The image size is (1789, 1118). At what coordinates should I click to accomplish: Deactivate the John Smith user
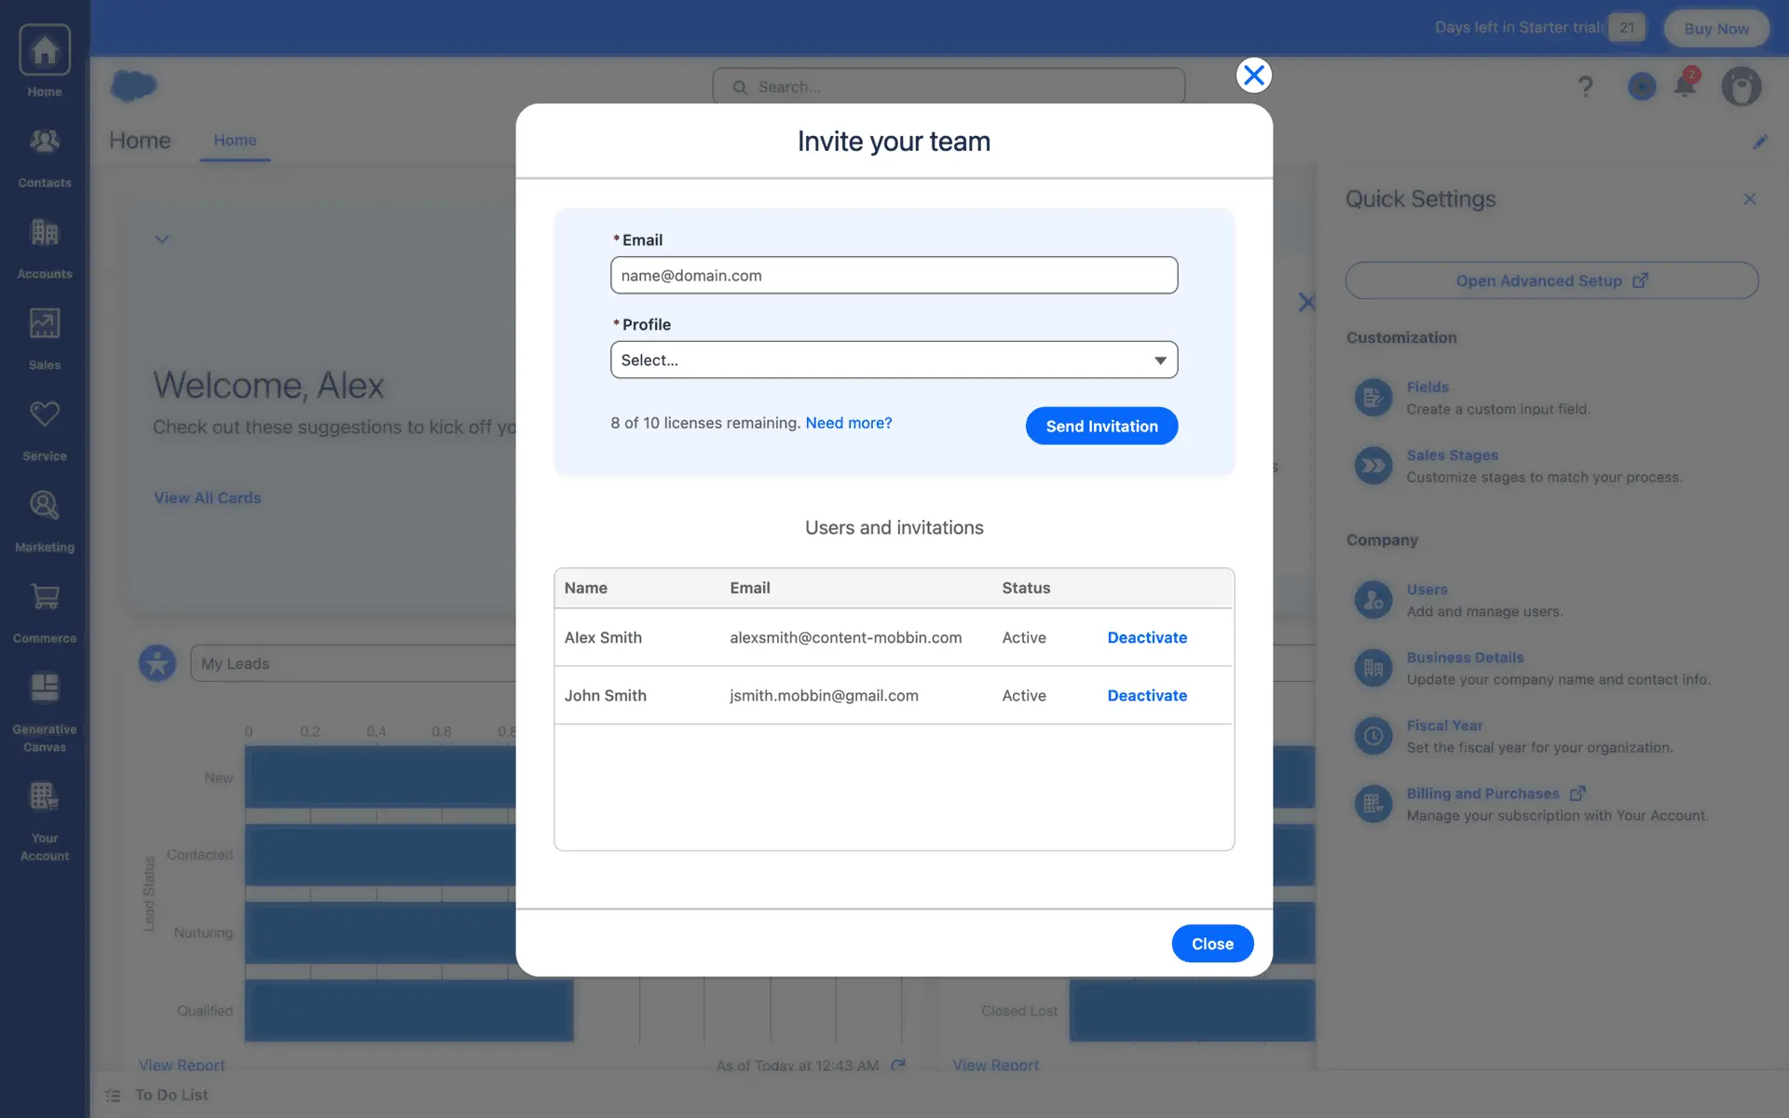pyautogui.click(x=1146, y=696)
